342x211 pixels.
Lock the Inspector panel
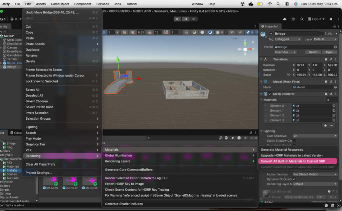tap(334, 26)
